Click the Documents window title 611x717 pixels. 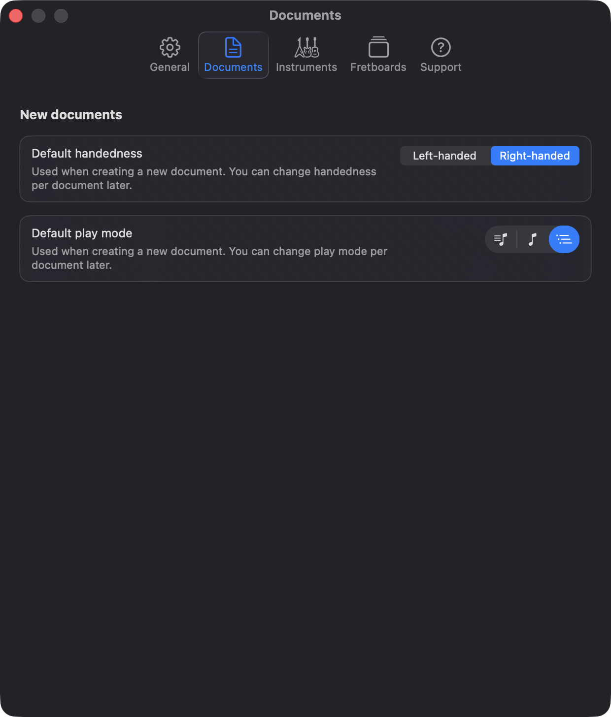(x=305, y=15)
